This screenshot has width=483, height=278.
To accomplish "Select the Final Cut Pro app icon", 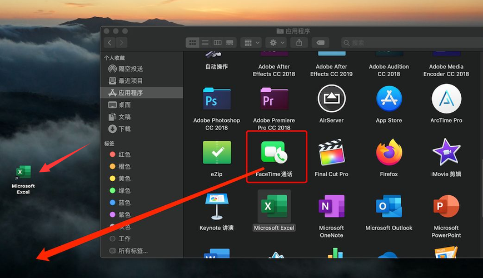I will coord(331,153).
